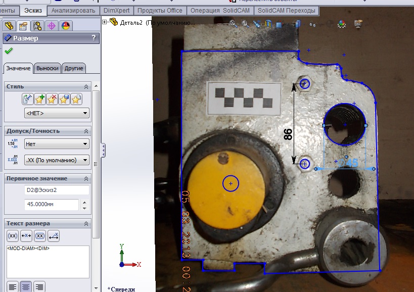
Task: Open the DisplayManager color sphere tab
Action: 65,26
